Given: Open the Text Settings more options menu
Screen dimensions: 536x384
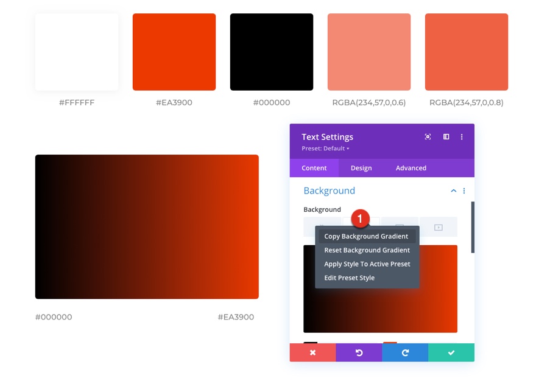Looking at the screenshot, I should (462, 137).
